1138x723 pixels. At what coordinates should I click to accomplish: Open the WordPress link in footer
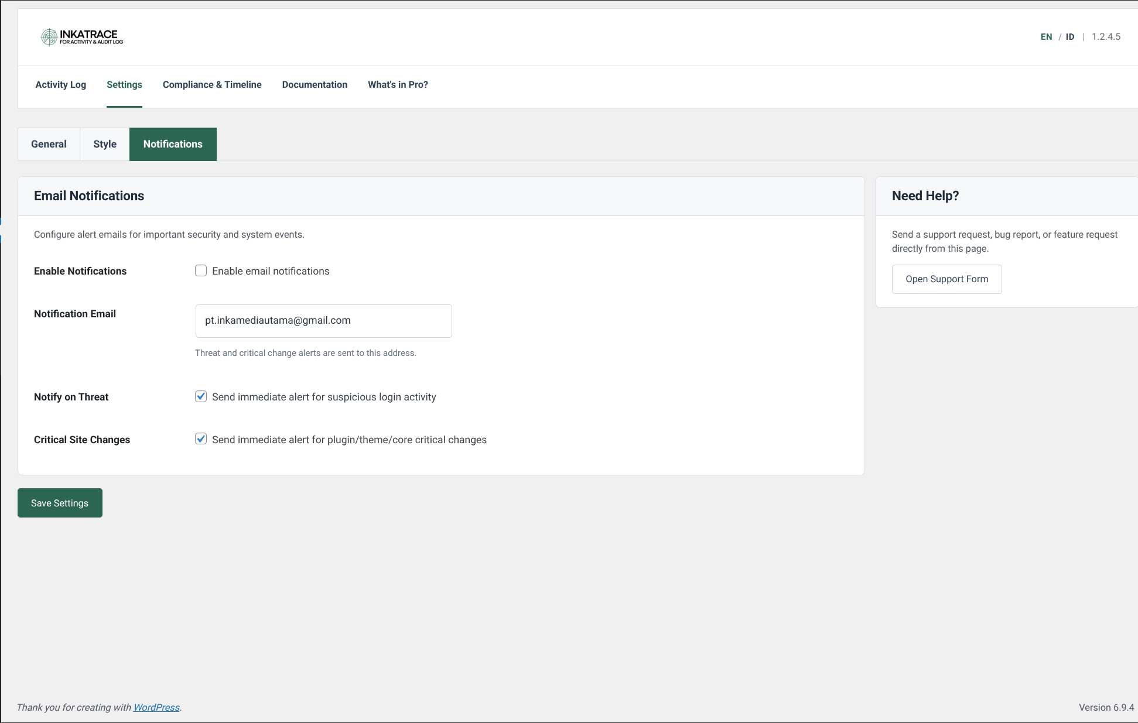coord(156,707)
